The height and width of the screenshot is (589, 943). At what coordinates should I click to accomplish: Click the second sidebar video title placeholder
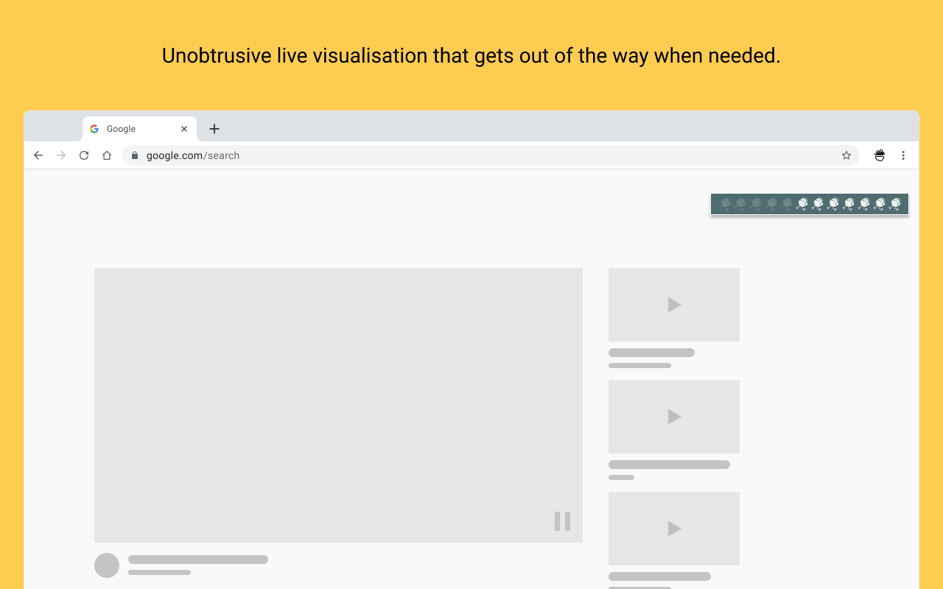669,465
